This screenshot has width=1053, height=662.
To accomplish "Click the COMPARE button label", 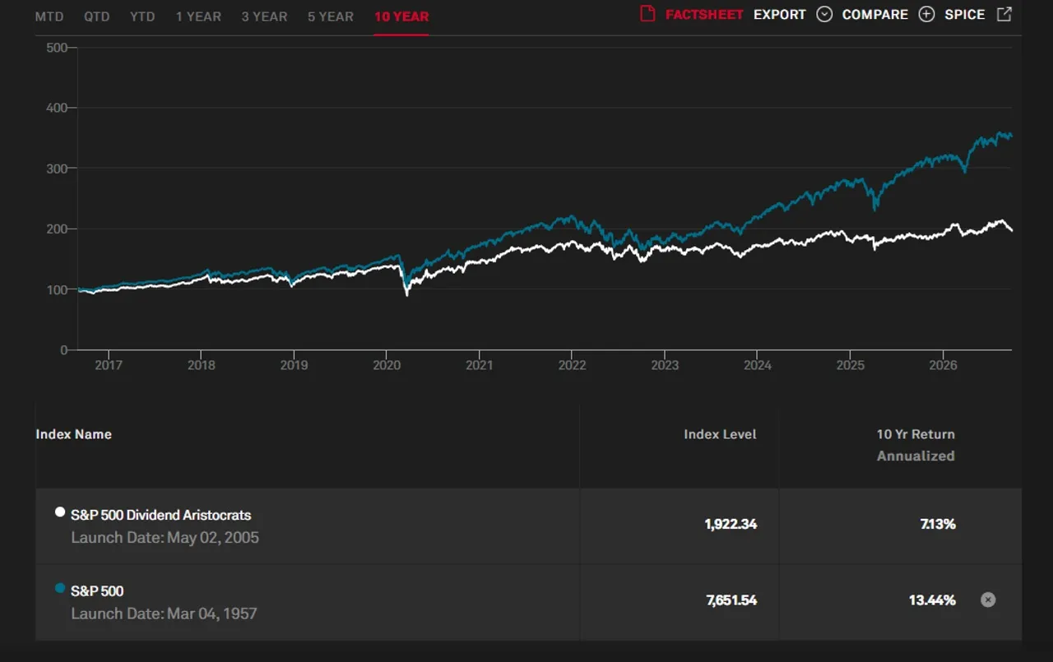I will click(874, 15).
